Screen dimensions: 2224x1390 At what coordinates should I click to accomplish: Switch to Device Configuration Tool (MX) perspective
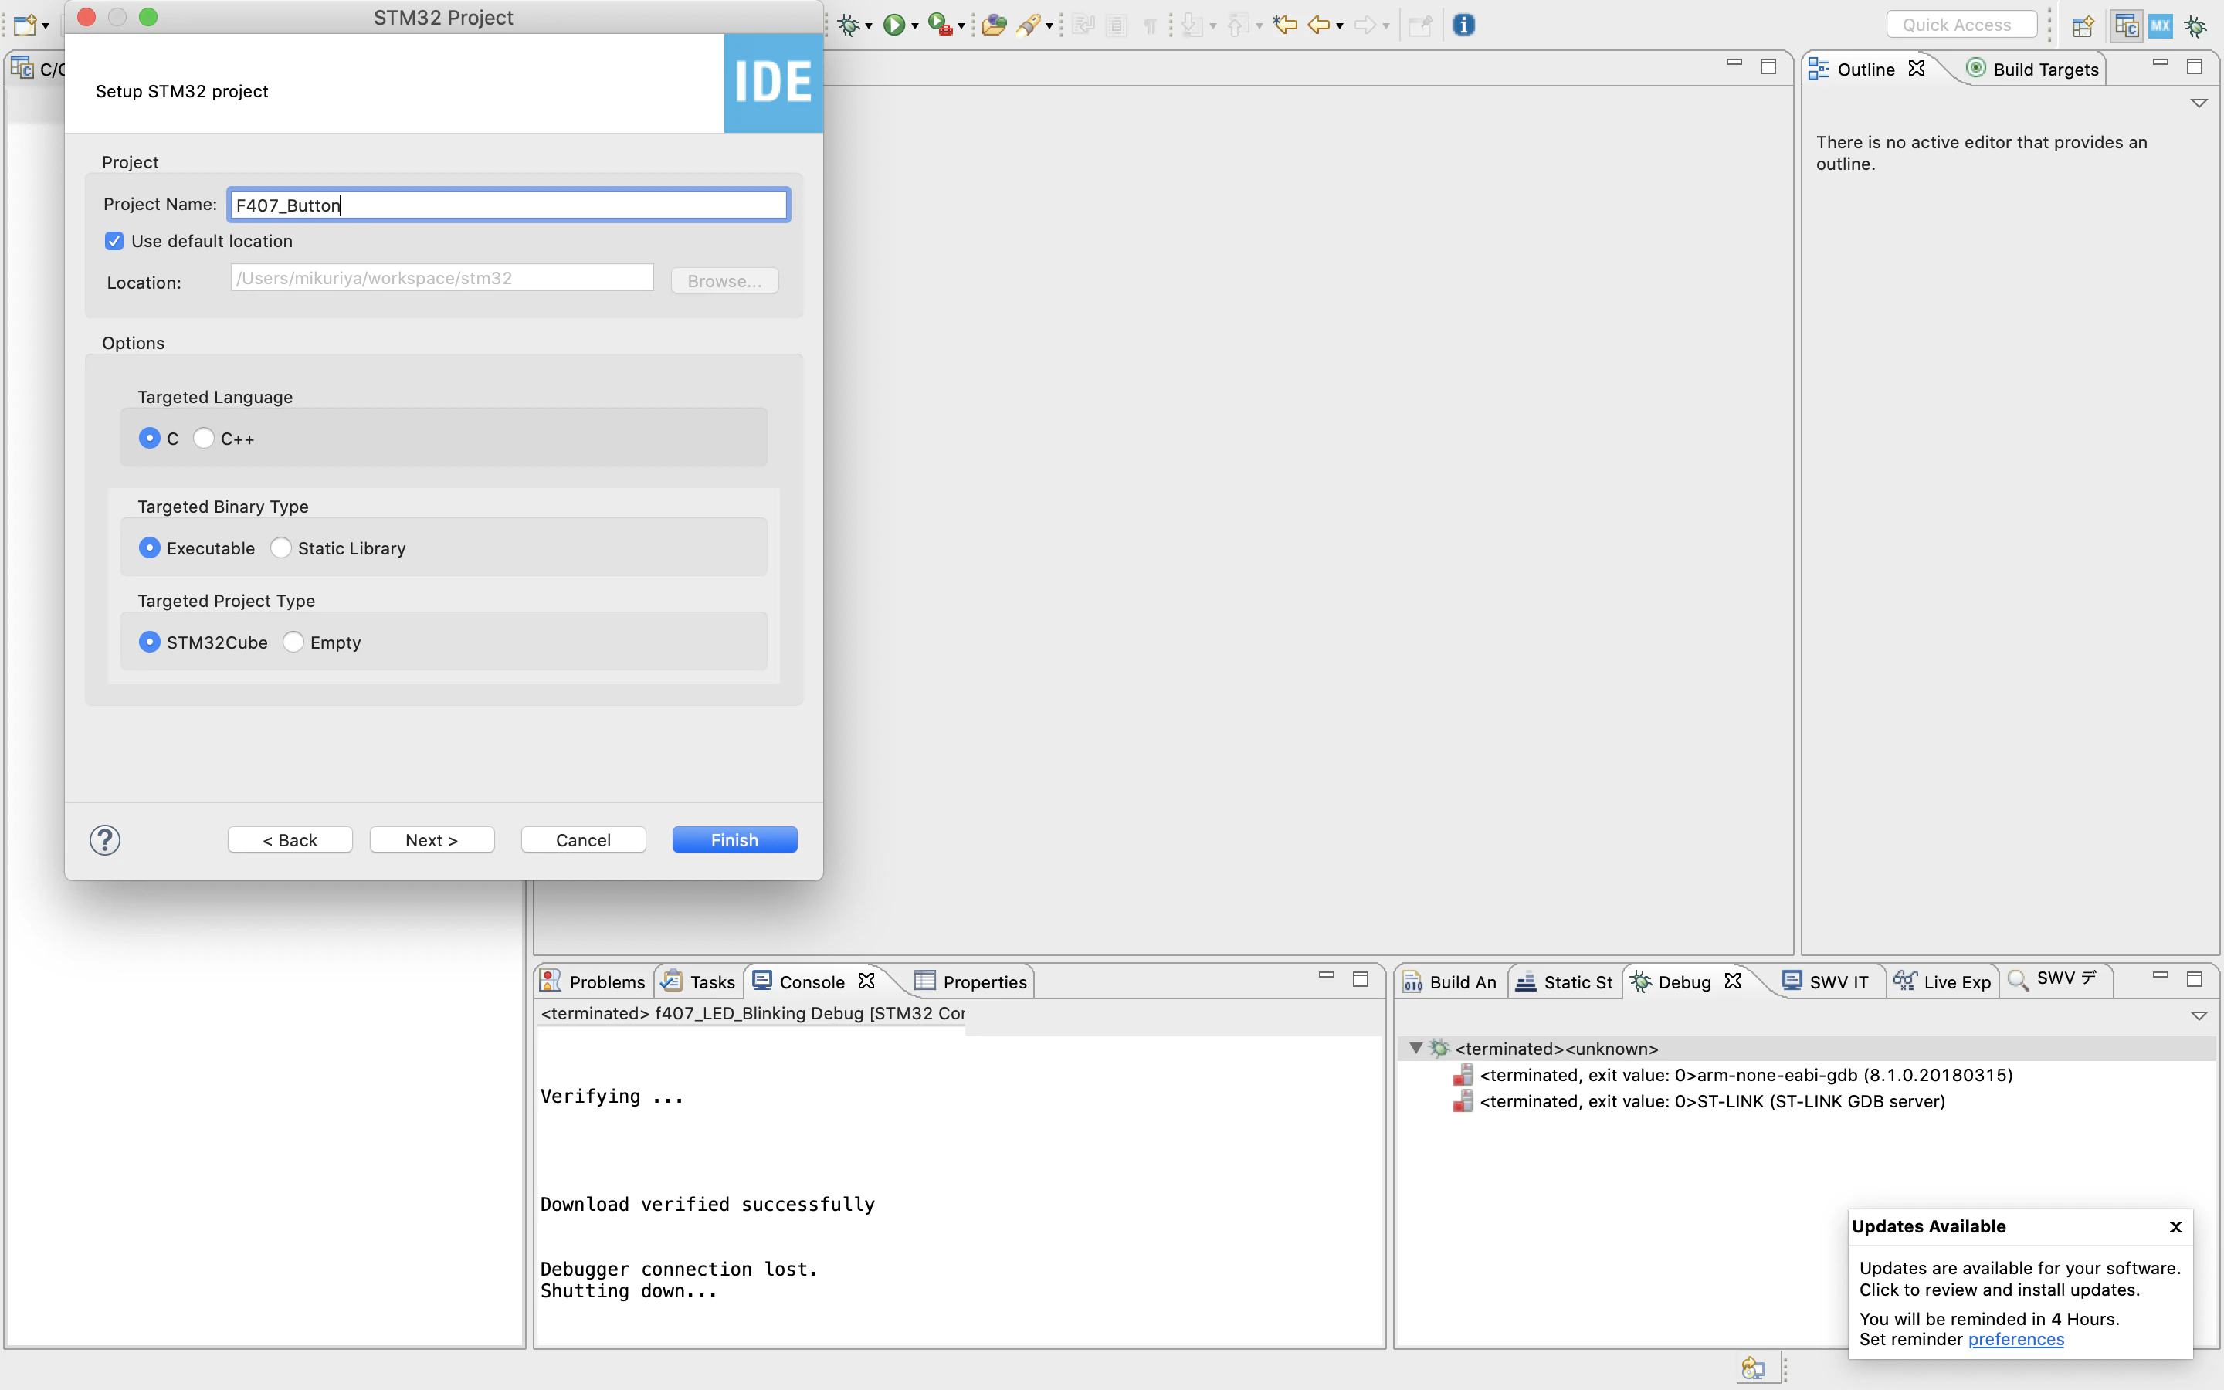pos(2161,25)
